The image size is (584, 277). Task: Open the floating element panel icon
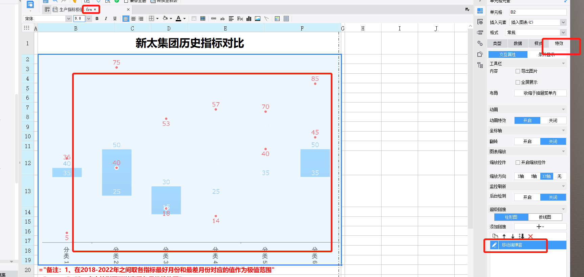tap(480, 32)
